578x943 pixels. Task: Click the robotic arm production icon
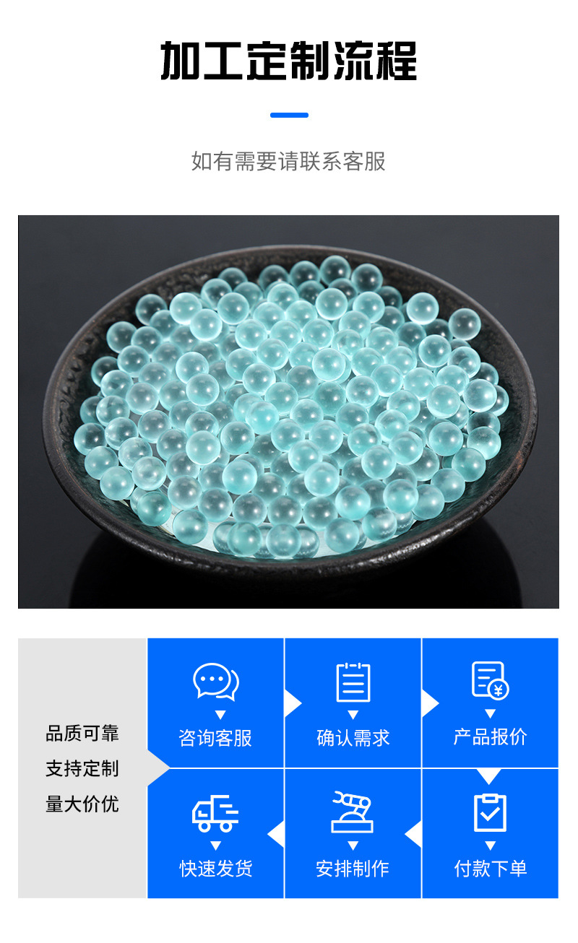coord(353,812)
